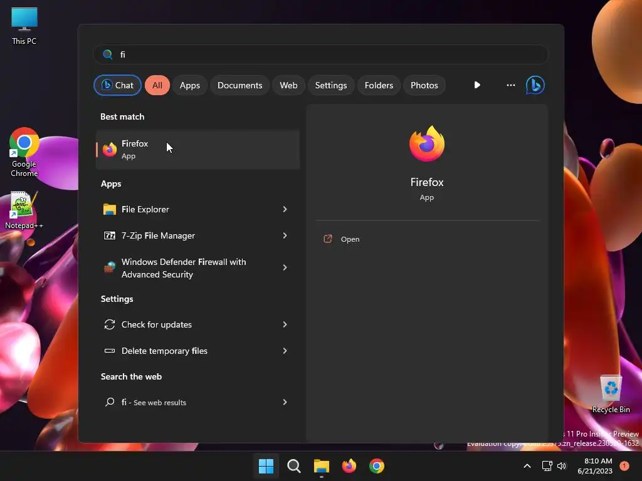Image resolution: width=642 pixels, height=481 pixels.
Task: Open Delete temporary files setting
Action: pyautogui.click(x=197, y=351)
